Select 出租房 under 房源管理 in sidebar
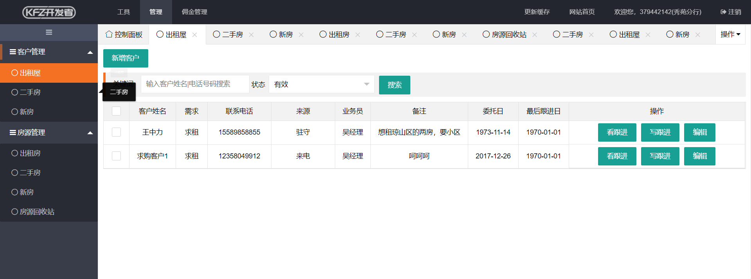The height and width of the screenshot is (279, 751). (x=49, y=153)
